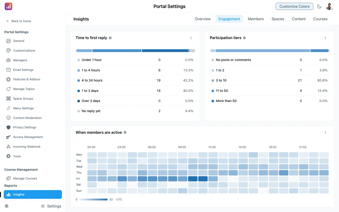Select the Engagement tab
339x212 pixels.
229,19
